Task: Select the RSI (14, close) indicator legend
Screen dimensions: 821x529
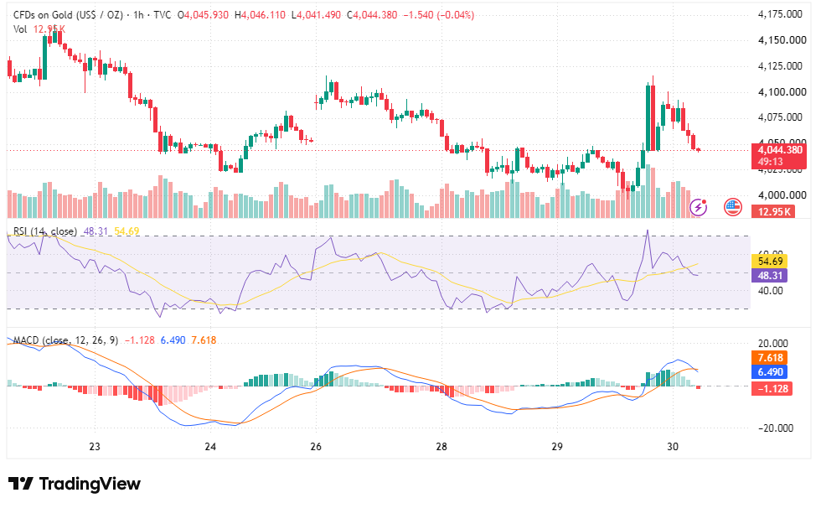Action: click(x=45, y=231)
